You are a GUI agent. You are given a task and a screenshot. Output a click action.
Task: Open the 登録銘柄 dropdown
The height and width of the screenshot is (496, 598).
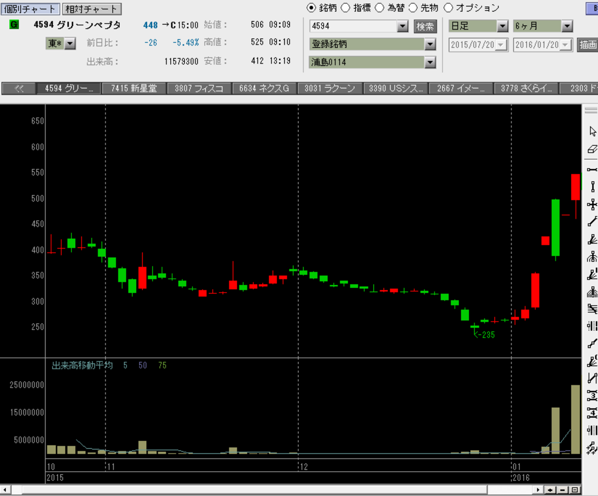[430, 44]
